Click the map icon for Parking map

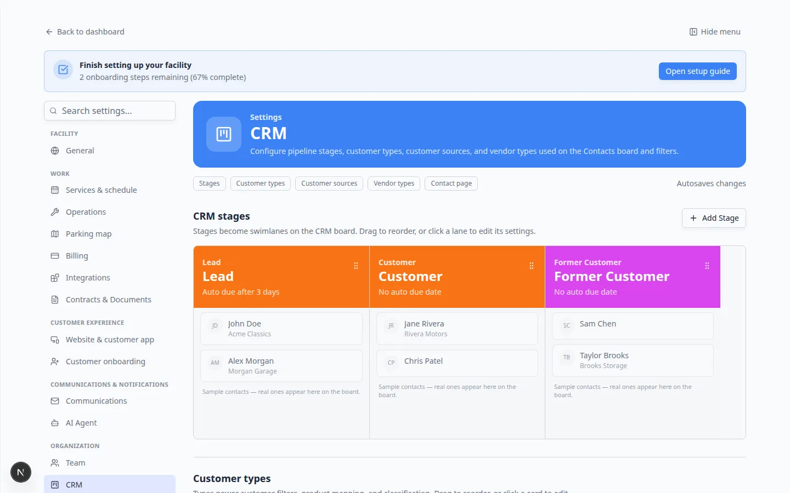[55, 234]
